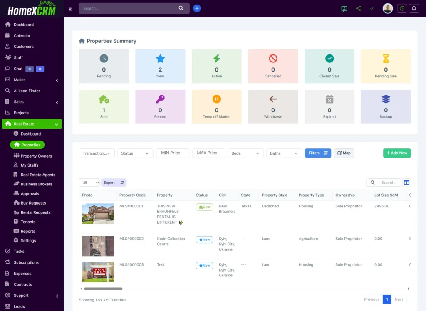Screen dimensions: 426x311
Task: Click the share icon in top bar
Action: click(358, 8)
